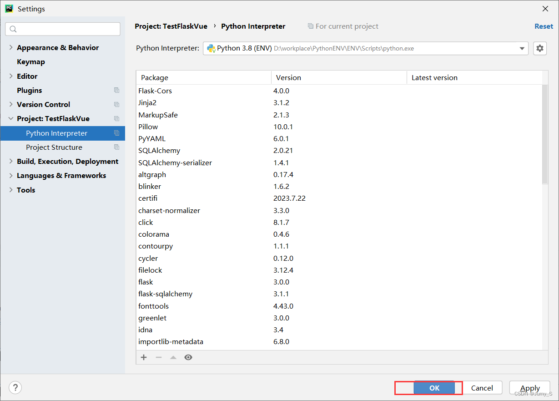
Task: Open the Python Interpreter dropdown list
Action: coord(521,48)
